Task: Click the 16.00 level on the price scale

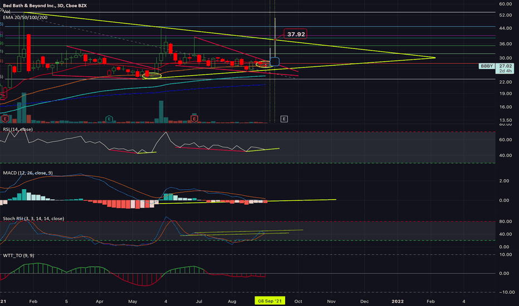Action: click(x=506, y=107)
